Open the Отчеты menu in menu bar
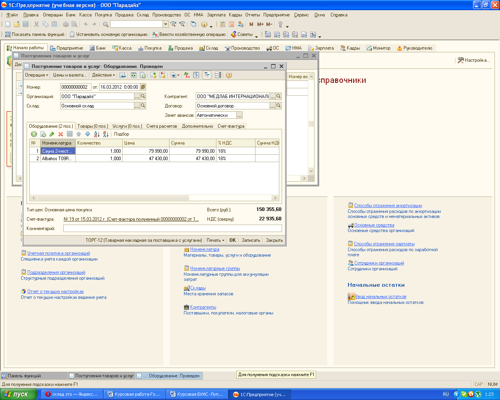This screenshot has height=400, width=500. tap(252, 15)
